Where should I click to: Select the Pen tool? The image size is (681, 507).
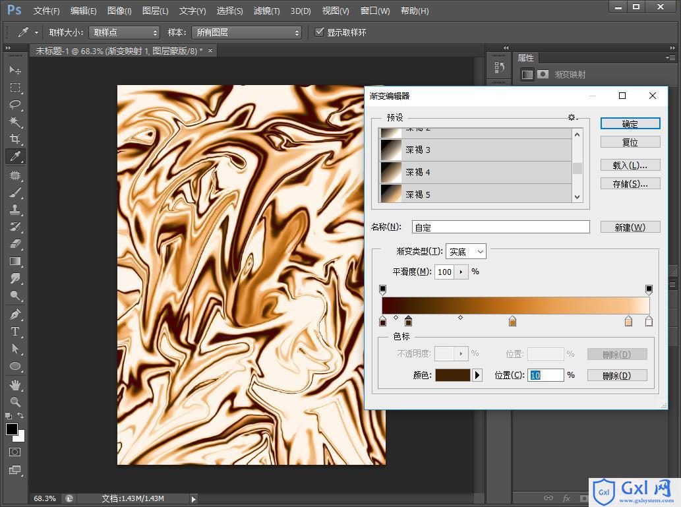click(15, 314)
